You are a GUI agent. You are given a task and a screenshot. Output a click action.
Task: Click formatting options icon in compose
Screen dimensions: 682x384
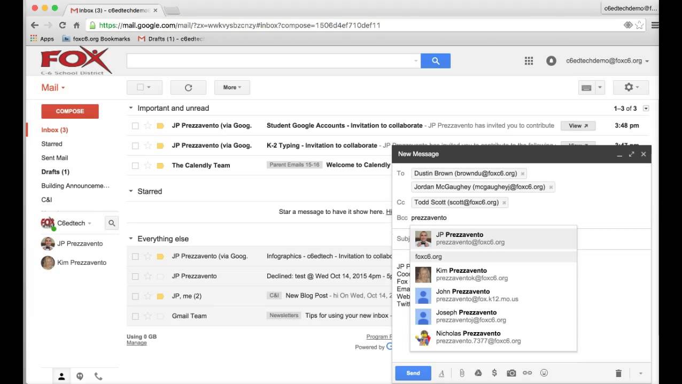point(441,373)
